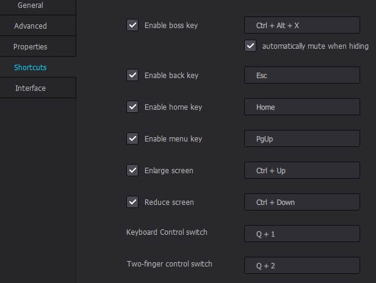376x283 pixels.
Task: Click the boss key Ctrl + Alt + X field
Action: 302,25
